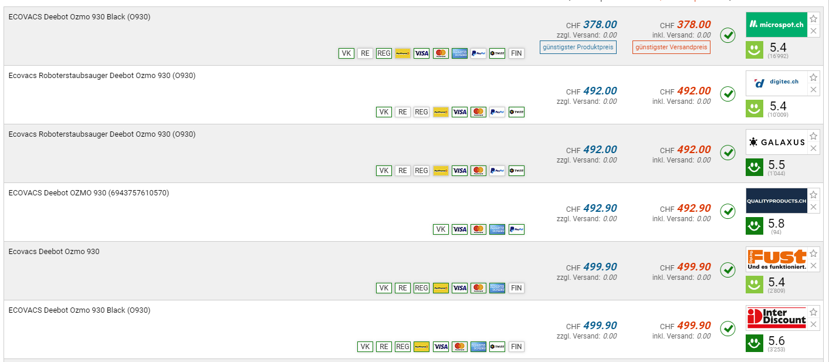Screen dimensions: 829x362
Task: Toggle the favorite star for Inter Discount
Action: tap(813, 312)
